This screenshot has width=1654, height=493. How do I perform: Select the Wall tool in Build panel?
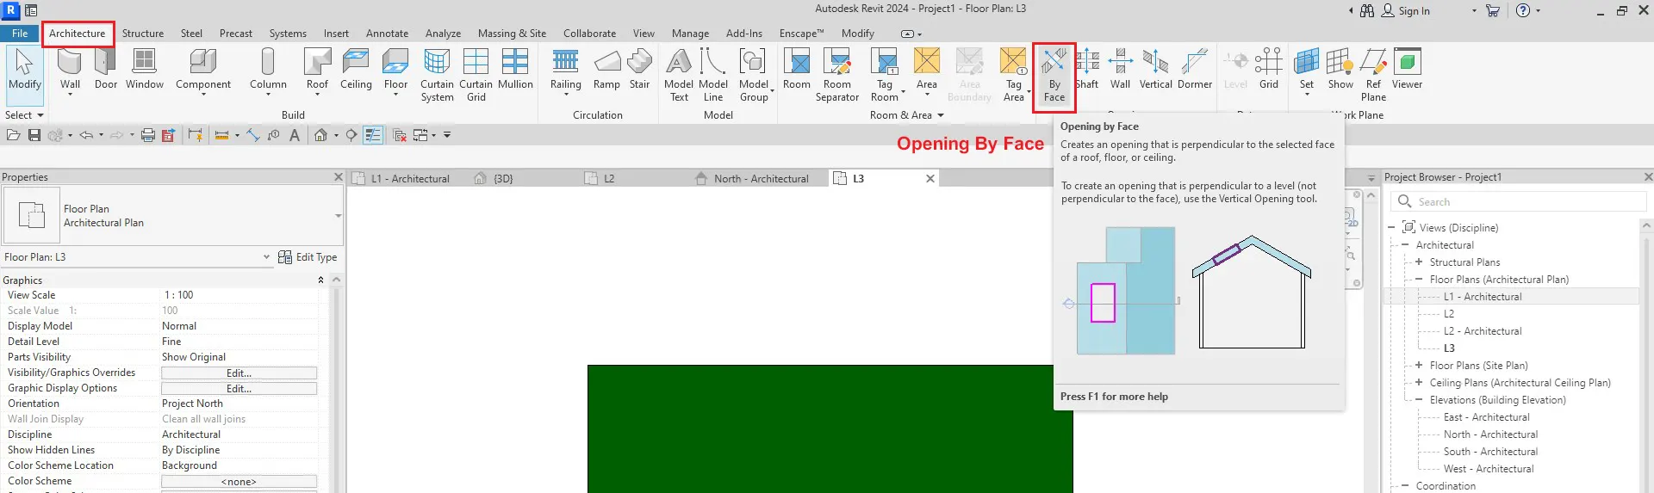coord(70,71)
